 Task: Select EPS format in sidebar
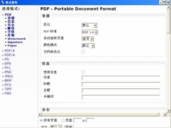(8, 63)
